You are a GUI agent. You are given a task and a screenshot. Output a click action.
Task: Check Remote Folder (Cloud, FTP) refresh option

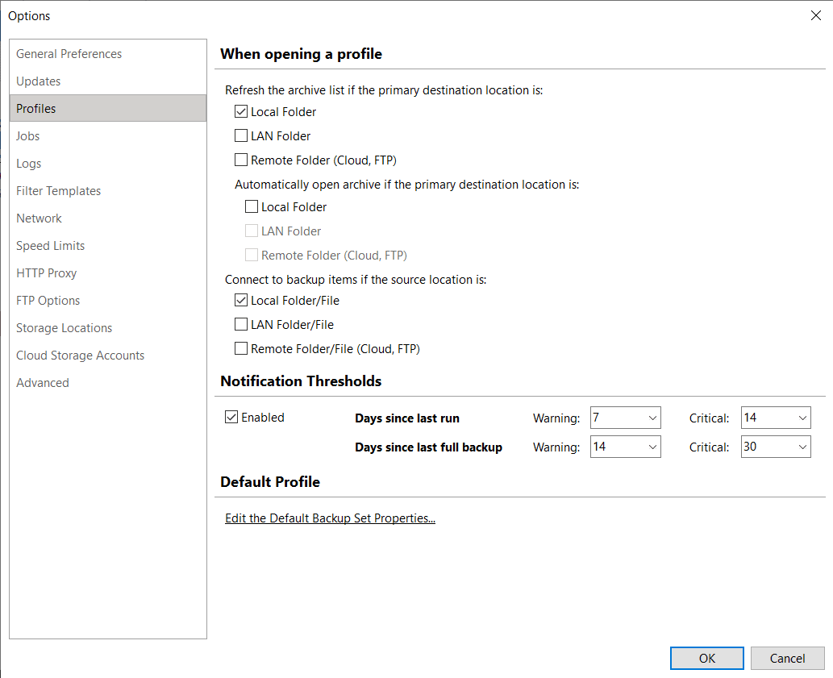point(241,160)
